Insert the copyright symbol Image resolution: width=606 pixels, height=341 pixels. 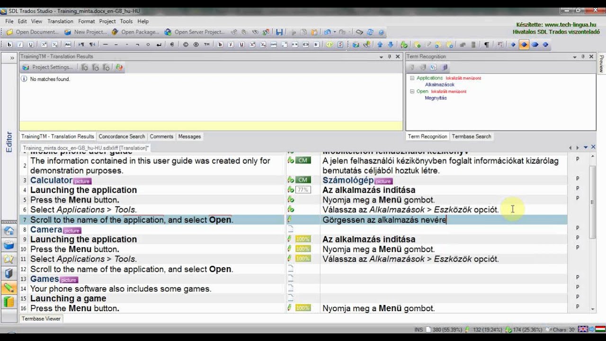[185, 45]
